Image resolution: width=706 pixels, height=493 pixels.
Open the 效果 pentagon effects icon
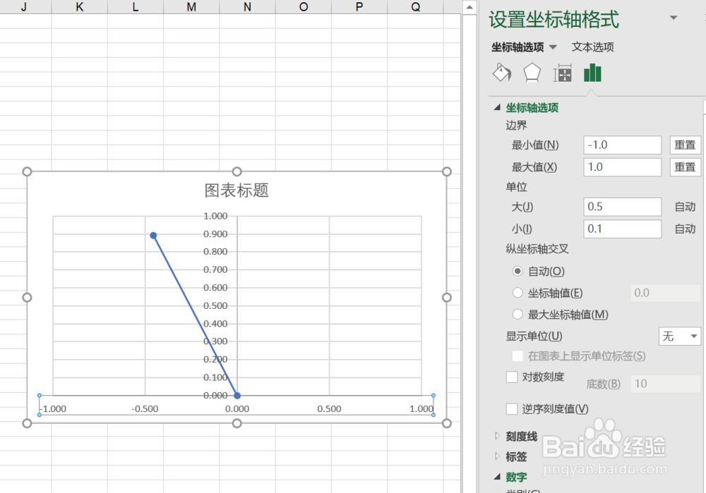coord(531,72)
